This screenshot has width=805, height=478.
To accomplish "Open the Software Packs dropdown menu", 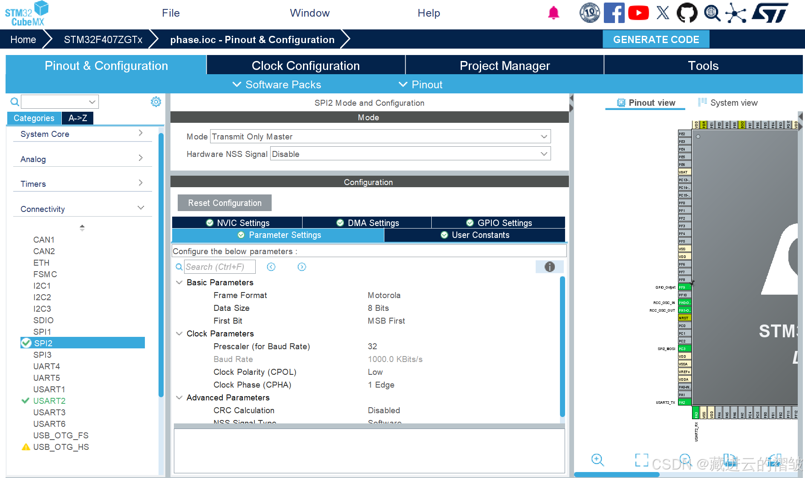I will pos(277,84).
